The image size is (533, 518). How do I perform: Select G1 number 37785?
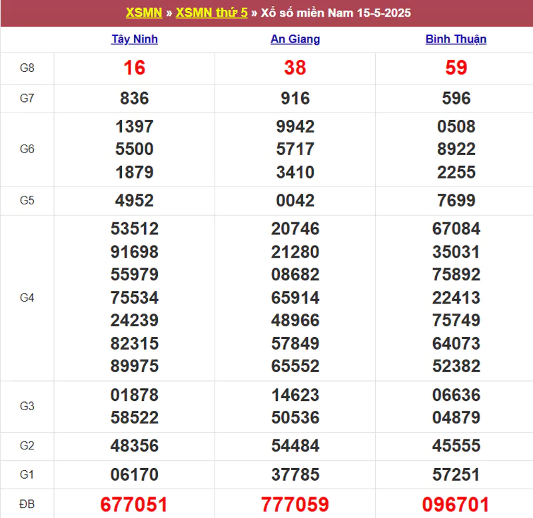pyautogui.click(x=295, y=474)
